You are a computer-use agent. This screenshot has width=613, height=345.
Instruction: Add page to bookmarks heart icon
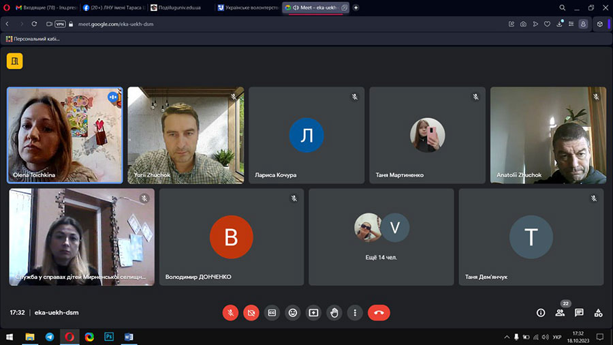pos(548,24)
